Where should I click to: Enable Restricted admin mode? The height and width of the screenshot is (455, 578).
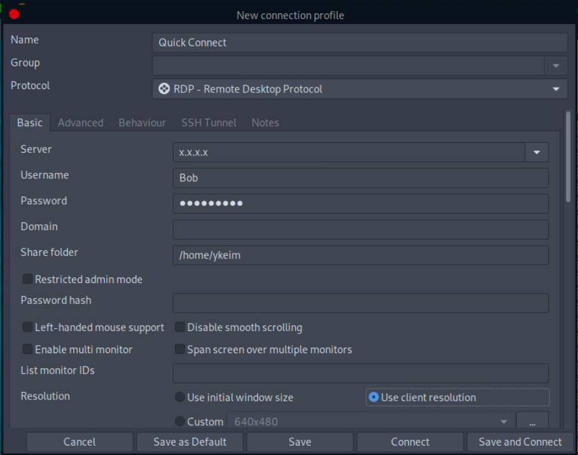click(x=27, y=279)
